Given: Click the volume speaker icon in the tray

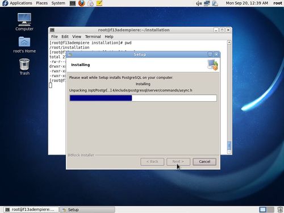Looking at the screenshot, I should [199, 3].
